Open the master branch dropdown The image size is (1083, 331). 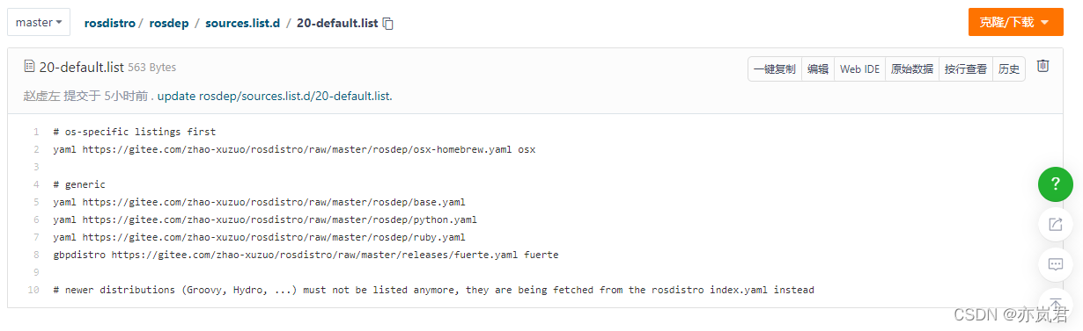[39, 22]
